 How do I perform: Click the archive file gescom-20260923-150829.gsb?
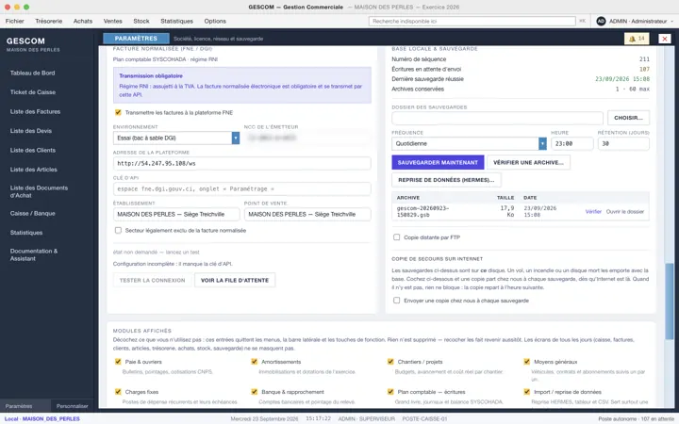pyautogui.click(x=422, y=211)
